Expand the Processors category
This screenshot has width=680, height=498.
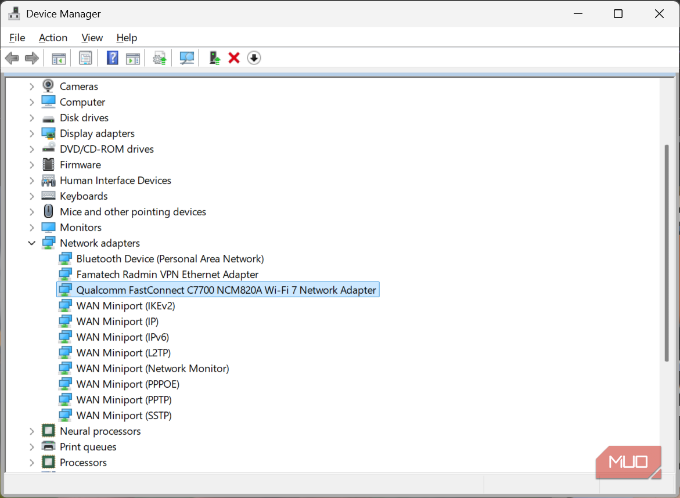(31, 463)
